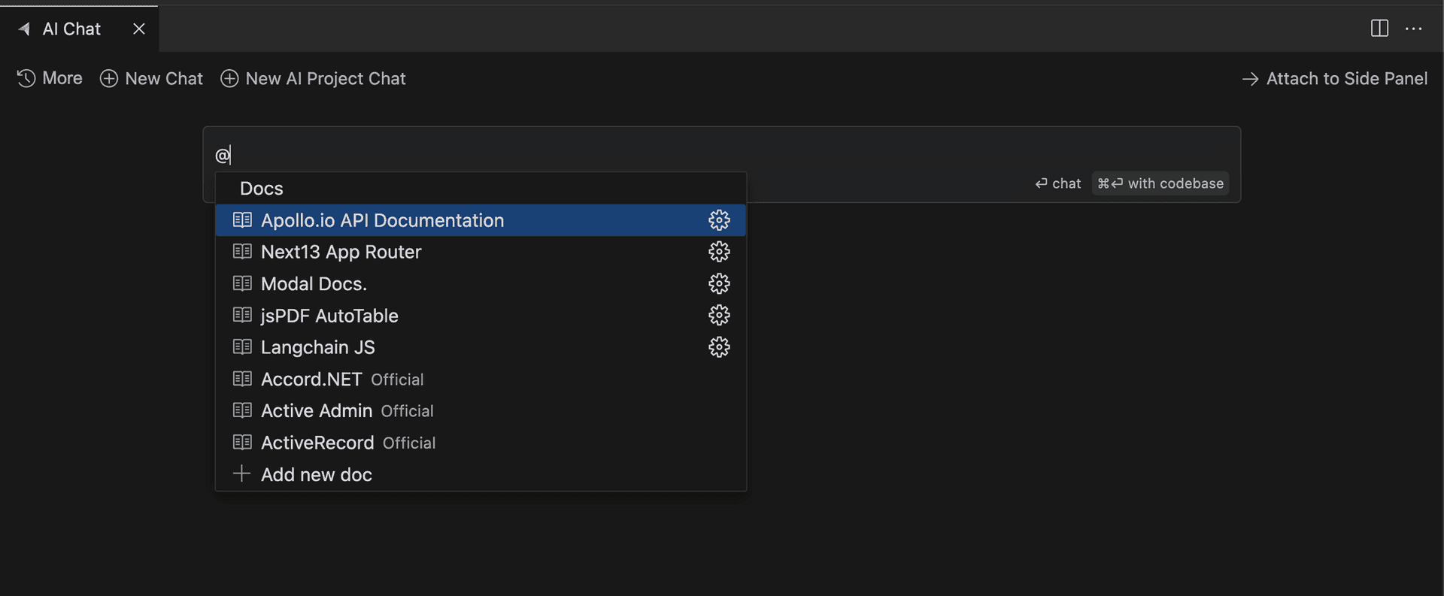Open the More chat history button

(50, 79)
